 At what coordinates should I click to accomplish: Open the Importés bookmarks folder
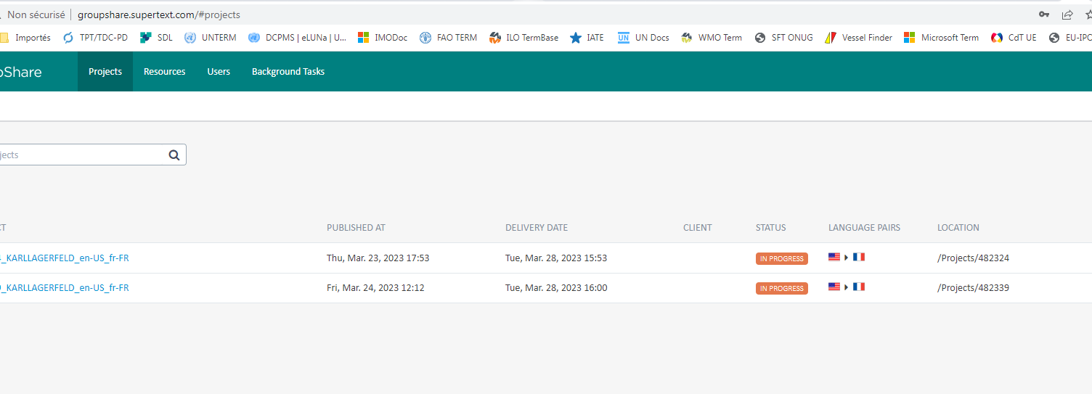pyautogui.click(x=25, y=38)
